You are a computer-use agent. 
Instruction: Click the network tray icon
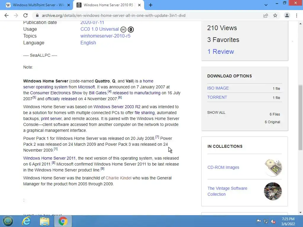[266, 221]
